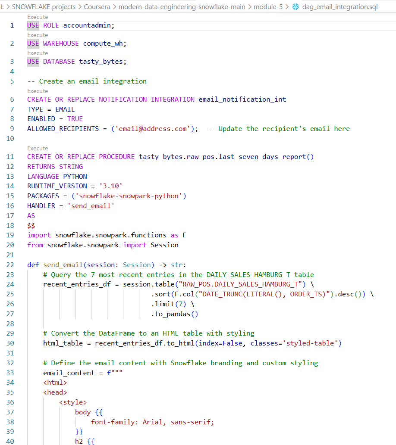The width and height of the screenshot is (396, 445).
Task: Click the 'send_email' handler string
Action: click(91, 206)
